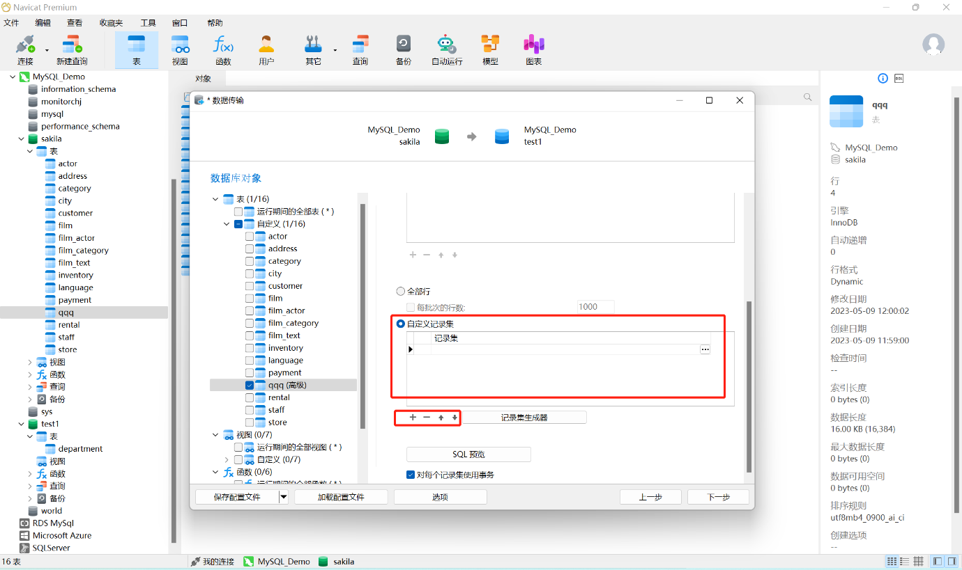Click the 新建查询 (New Query) toolbar icon
This screenshot has height=570, width=962.
(x=72, y=46)
